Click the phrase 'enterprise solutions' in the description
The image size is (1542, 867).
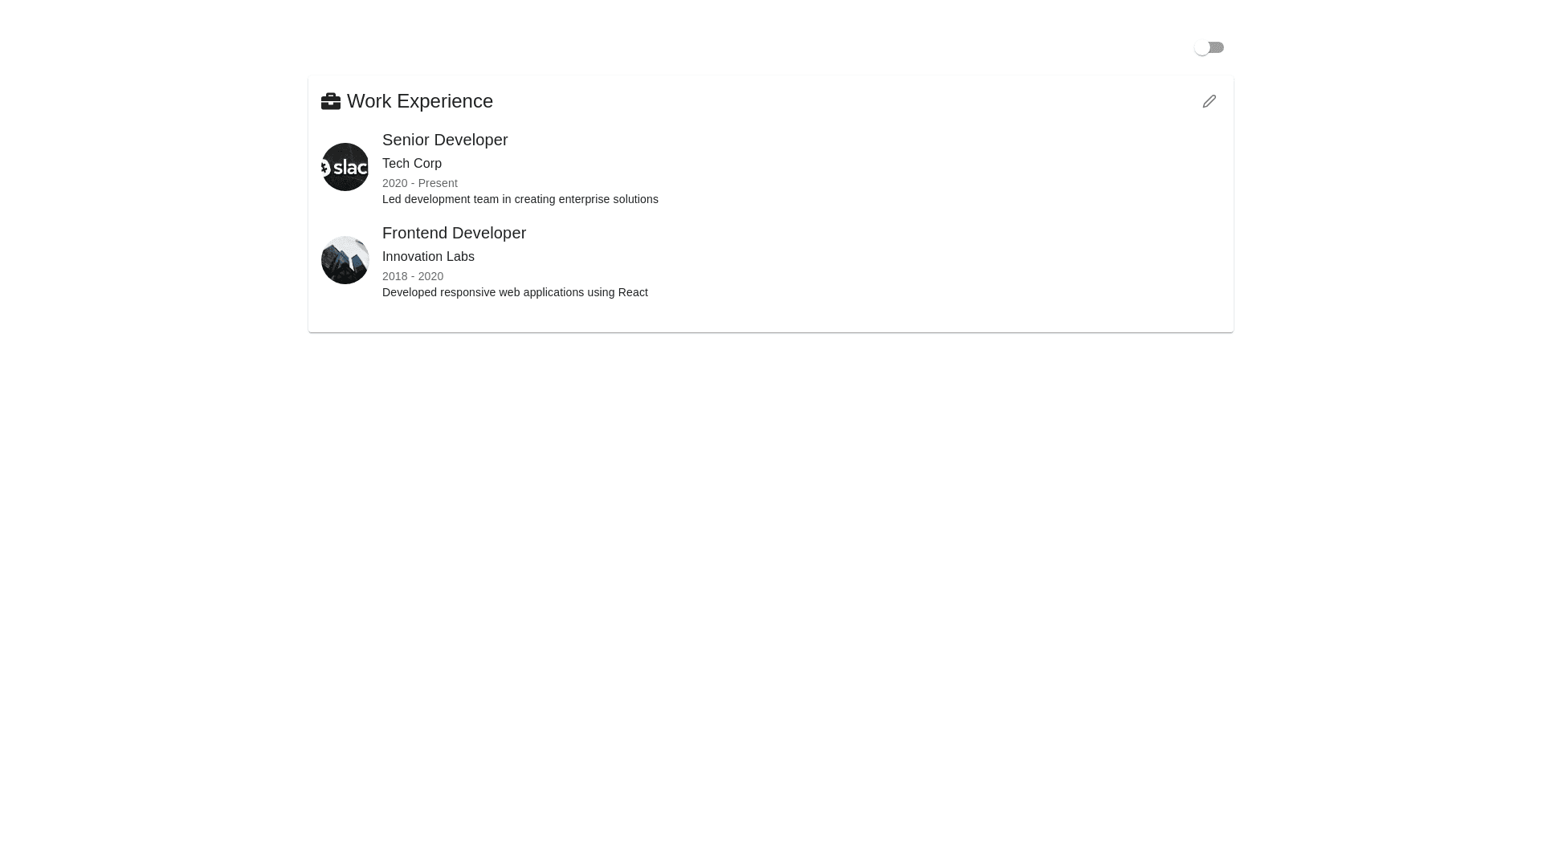pyautogui.click(x=609, y=199)
